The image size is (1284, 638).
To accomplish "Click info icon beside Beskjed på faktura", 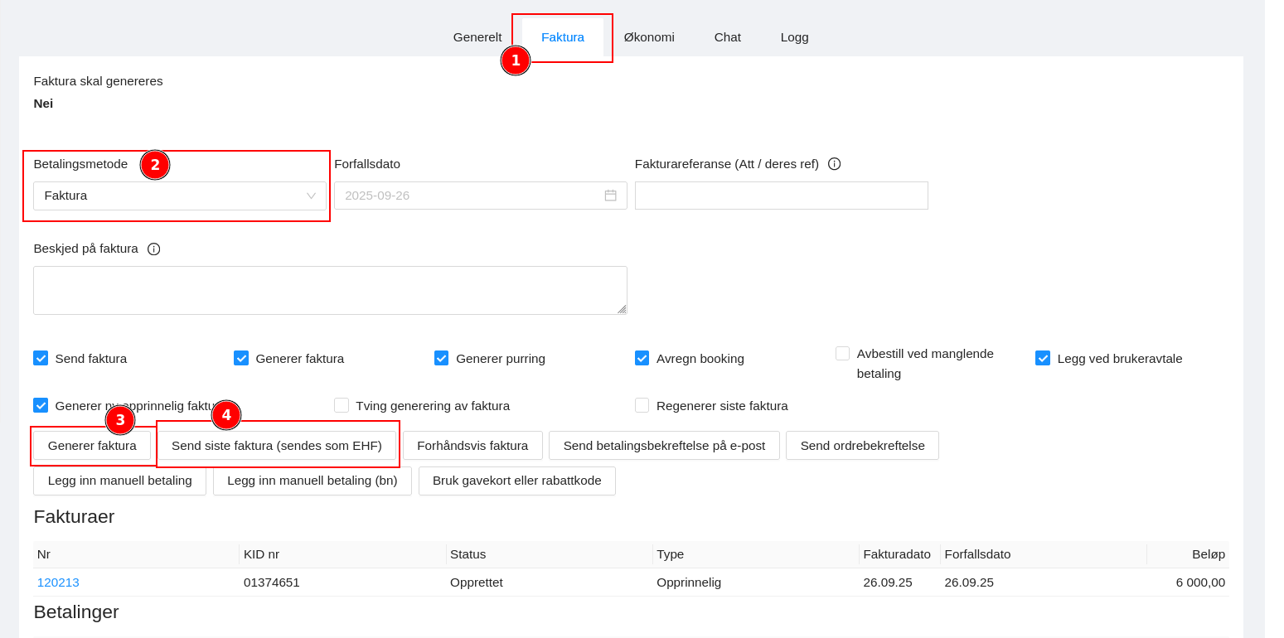I will 153,249.
